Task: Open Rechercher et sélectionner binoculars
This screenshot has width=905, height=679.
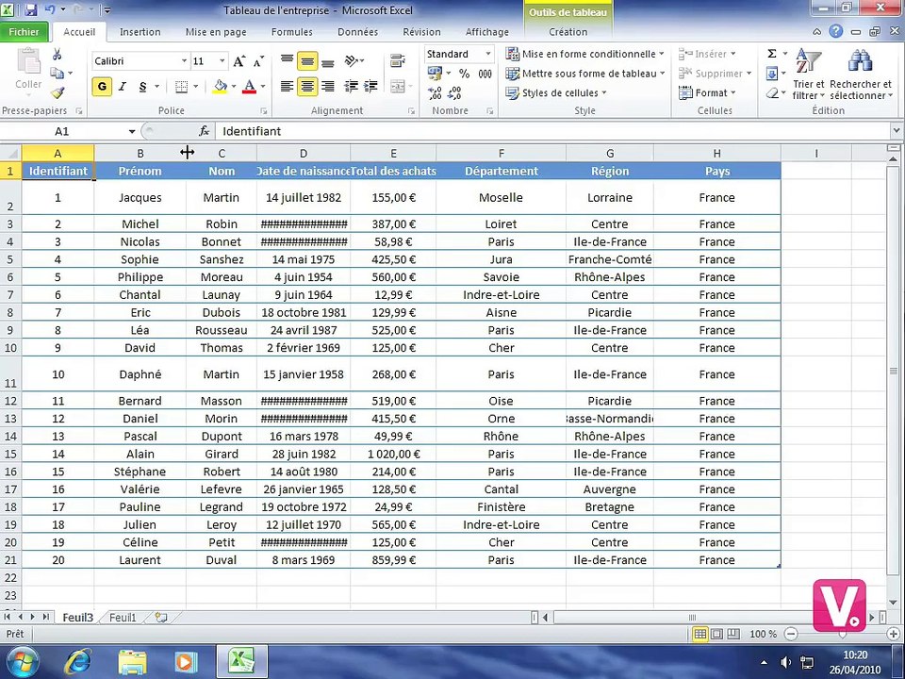Action: tap(861, 75)
